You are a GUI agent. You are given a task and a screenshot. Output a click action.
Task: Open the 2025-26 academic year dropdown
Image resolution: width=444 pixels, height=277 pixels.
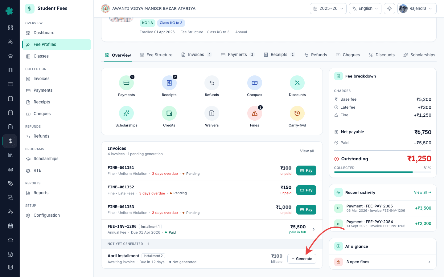pos(328,9)
